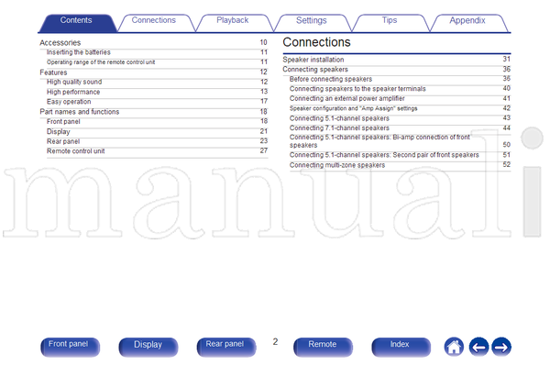The width and height of the screenshot is (550, 366).
Task: Select the Settings tab
Action: [311, 20]
